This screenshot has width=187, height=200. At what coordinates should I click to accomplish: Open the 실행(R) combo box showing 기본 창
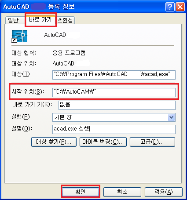(x=114, y=117)
